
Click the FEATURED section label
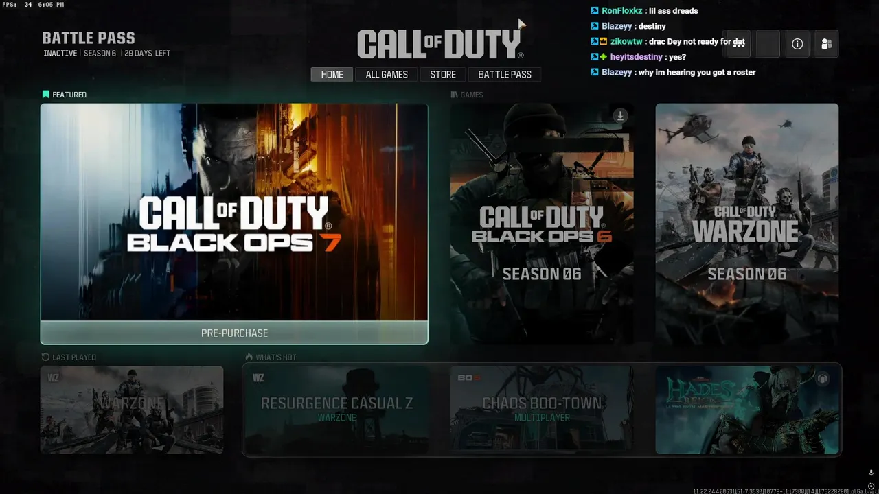point(69,95)
